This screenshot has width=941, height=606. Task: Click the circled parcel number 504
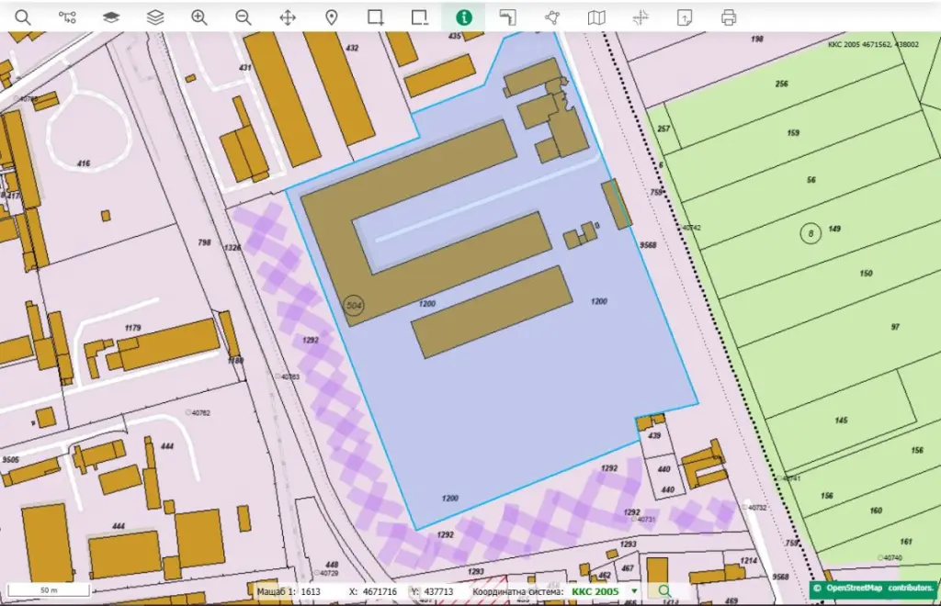coord(354,304)
